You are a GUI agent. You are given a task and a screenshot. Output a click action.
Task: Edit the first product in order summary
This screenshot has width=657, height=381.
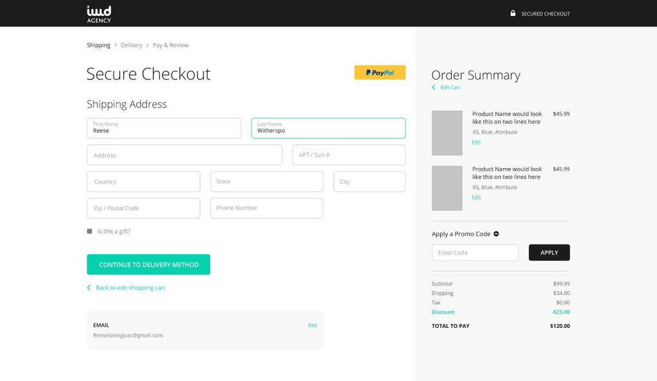pyautogui.click(x=476, y=142)
